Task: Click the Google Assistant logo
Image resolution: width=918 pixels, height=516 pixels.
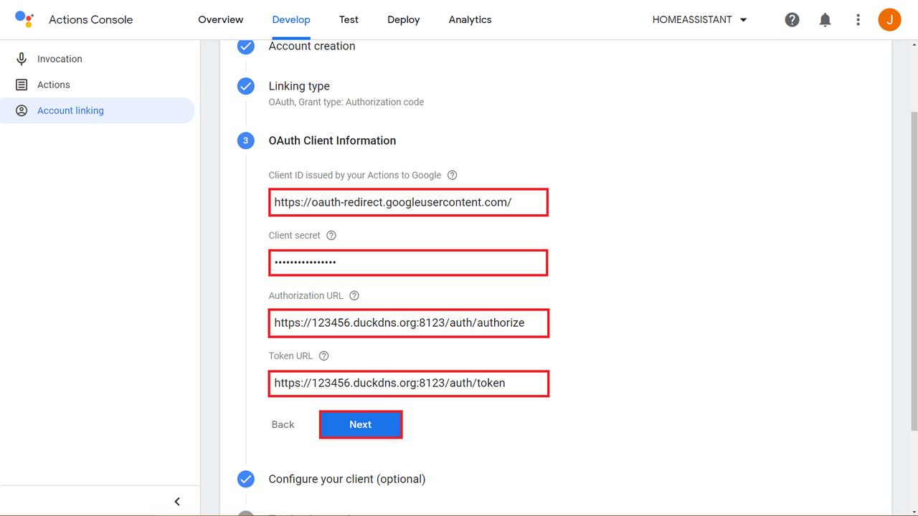Action: [24, 19]
